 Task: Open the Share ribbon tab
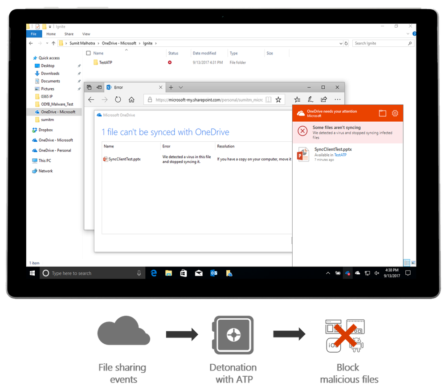pyautogui.click(x=69, y=34)
